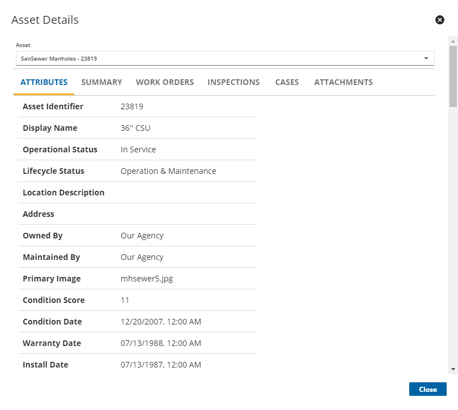Close the Asset Details dialog with X icon

439,20
